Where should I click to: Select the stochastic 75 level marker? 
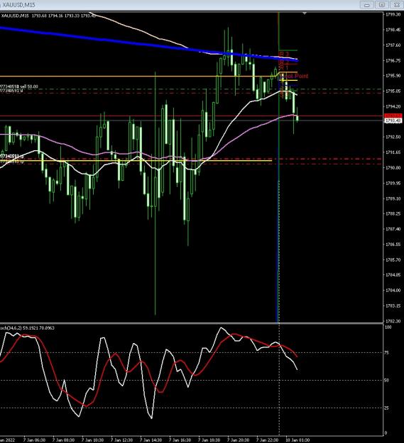(388, 352)
